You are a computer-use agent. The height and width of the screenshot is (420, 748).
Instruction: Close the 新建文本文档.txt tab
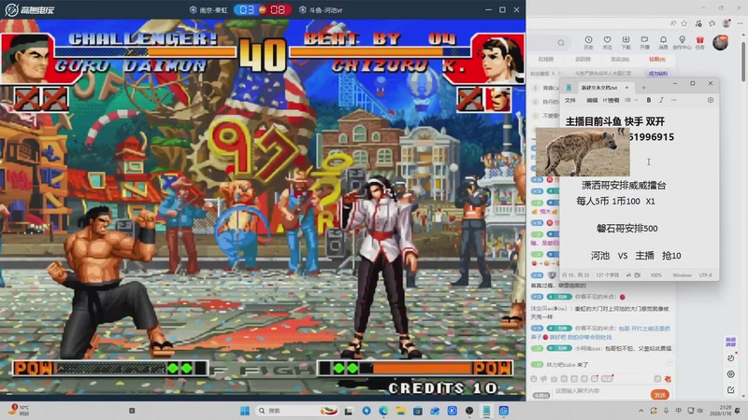tap(626, 88)
